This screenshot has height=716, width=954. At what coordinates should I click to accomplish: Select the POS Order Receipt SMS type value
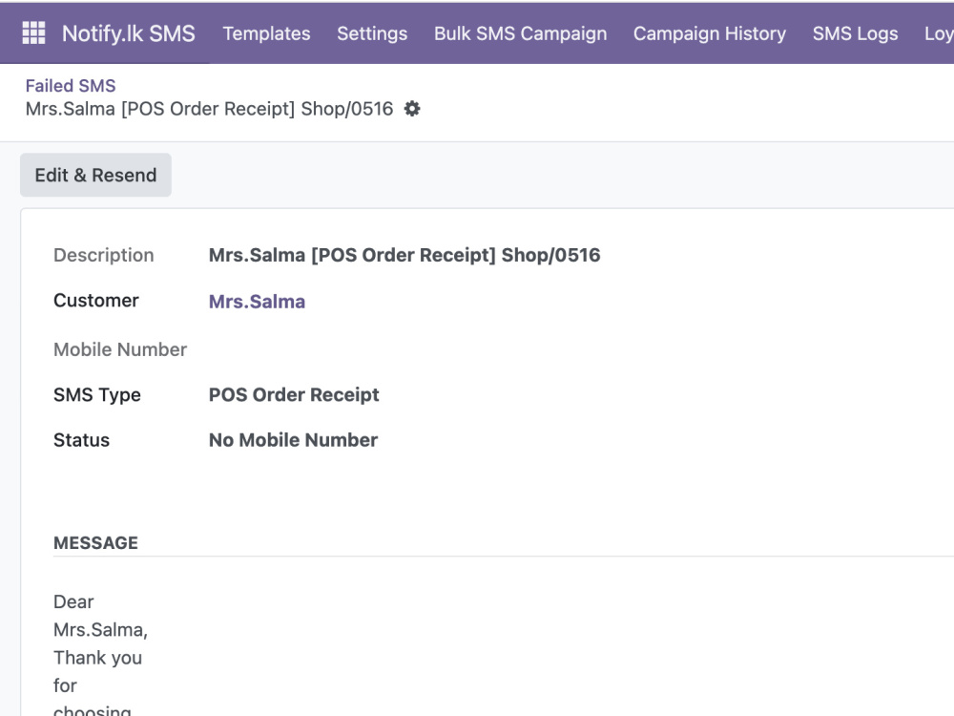294,394
